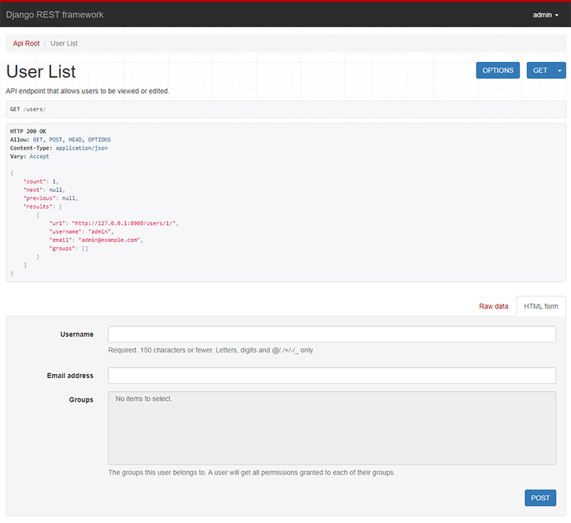Click the Username field label
Screen dimensions: 571x523
(x=77, y=334)
